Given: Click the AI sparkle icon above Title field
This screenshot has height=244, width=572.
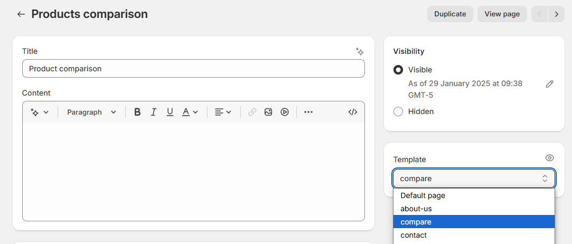Looking at the screenshot, I should (360, 51).
